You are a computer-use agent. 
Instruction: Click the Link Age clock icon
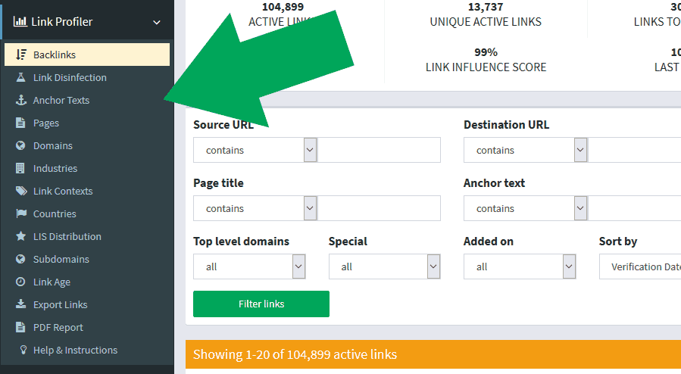20,282
